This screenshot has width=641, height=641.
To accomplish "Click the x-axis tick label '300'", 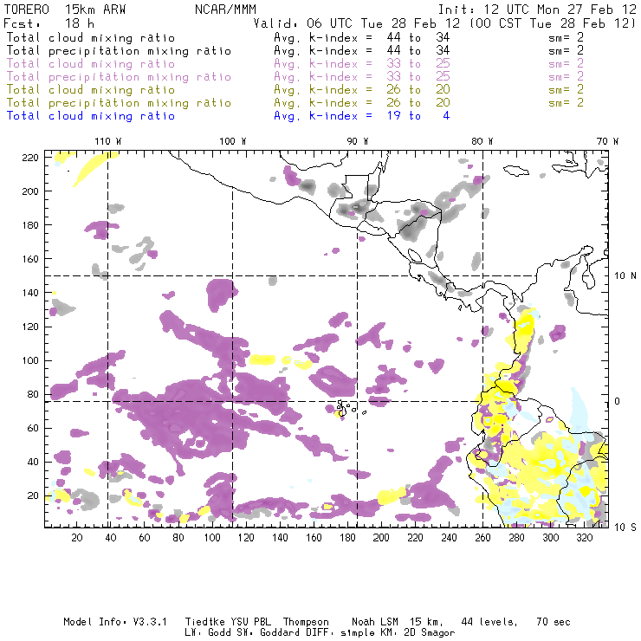I will pyautogui.click(x=550, y=538).
